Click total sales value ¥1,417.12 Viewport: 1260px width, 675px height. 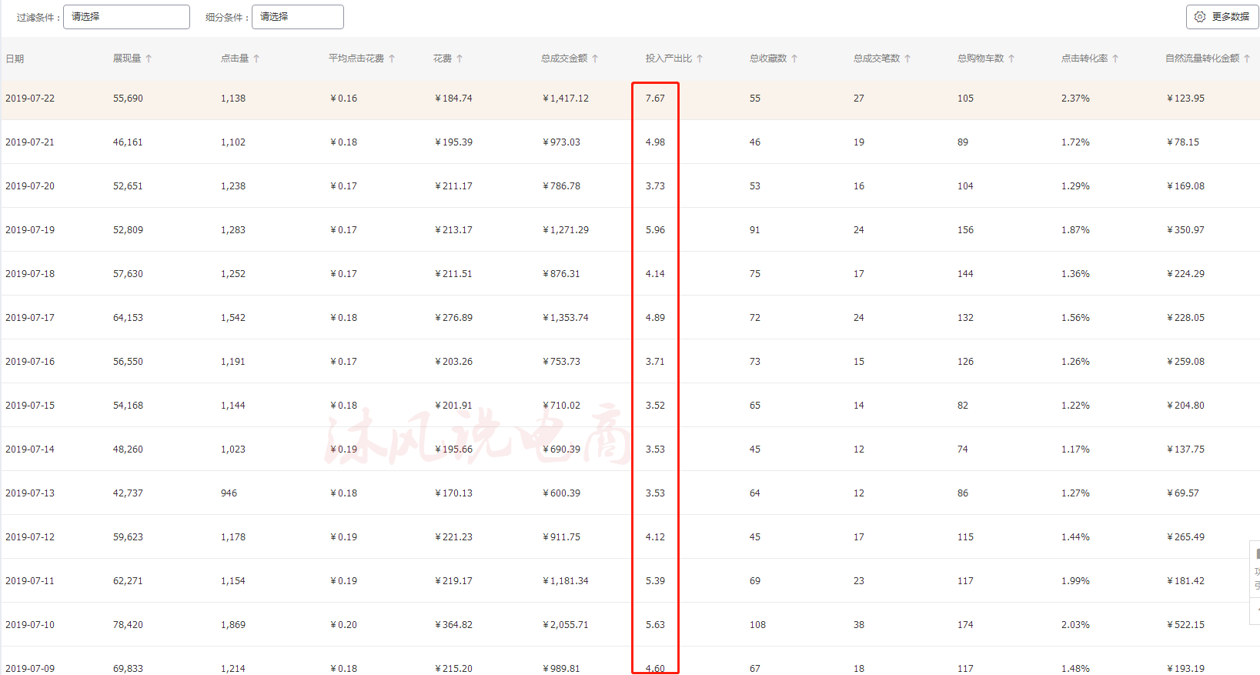coord(566,99)
